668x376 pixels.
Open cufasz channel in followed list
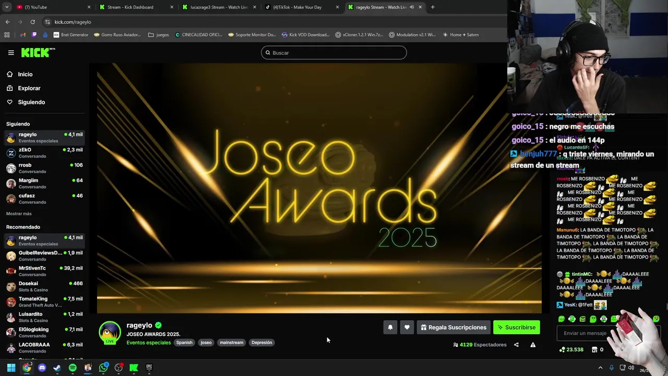pos(44,198)
